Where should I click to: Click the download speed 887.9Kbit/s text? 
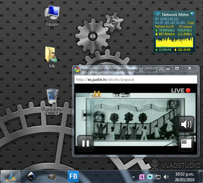coord(167,34)
